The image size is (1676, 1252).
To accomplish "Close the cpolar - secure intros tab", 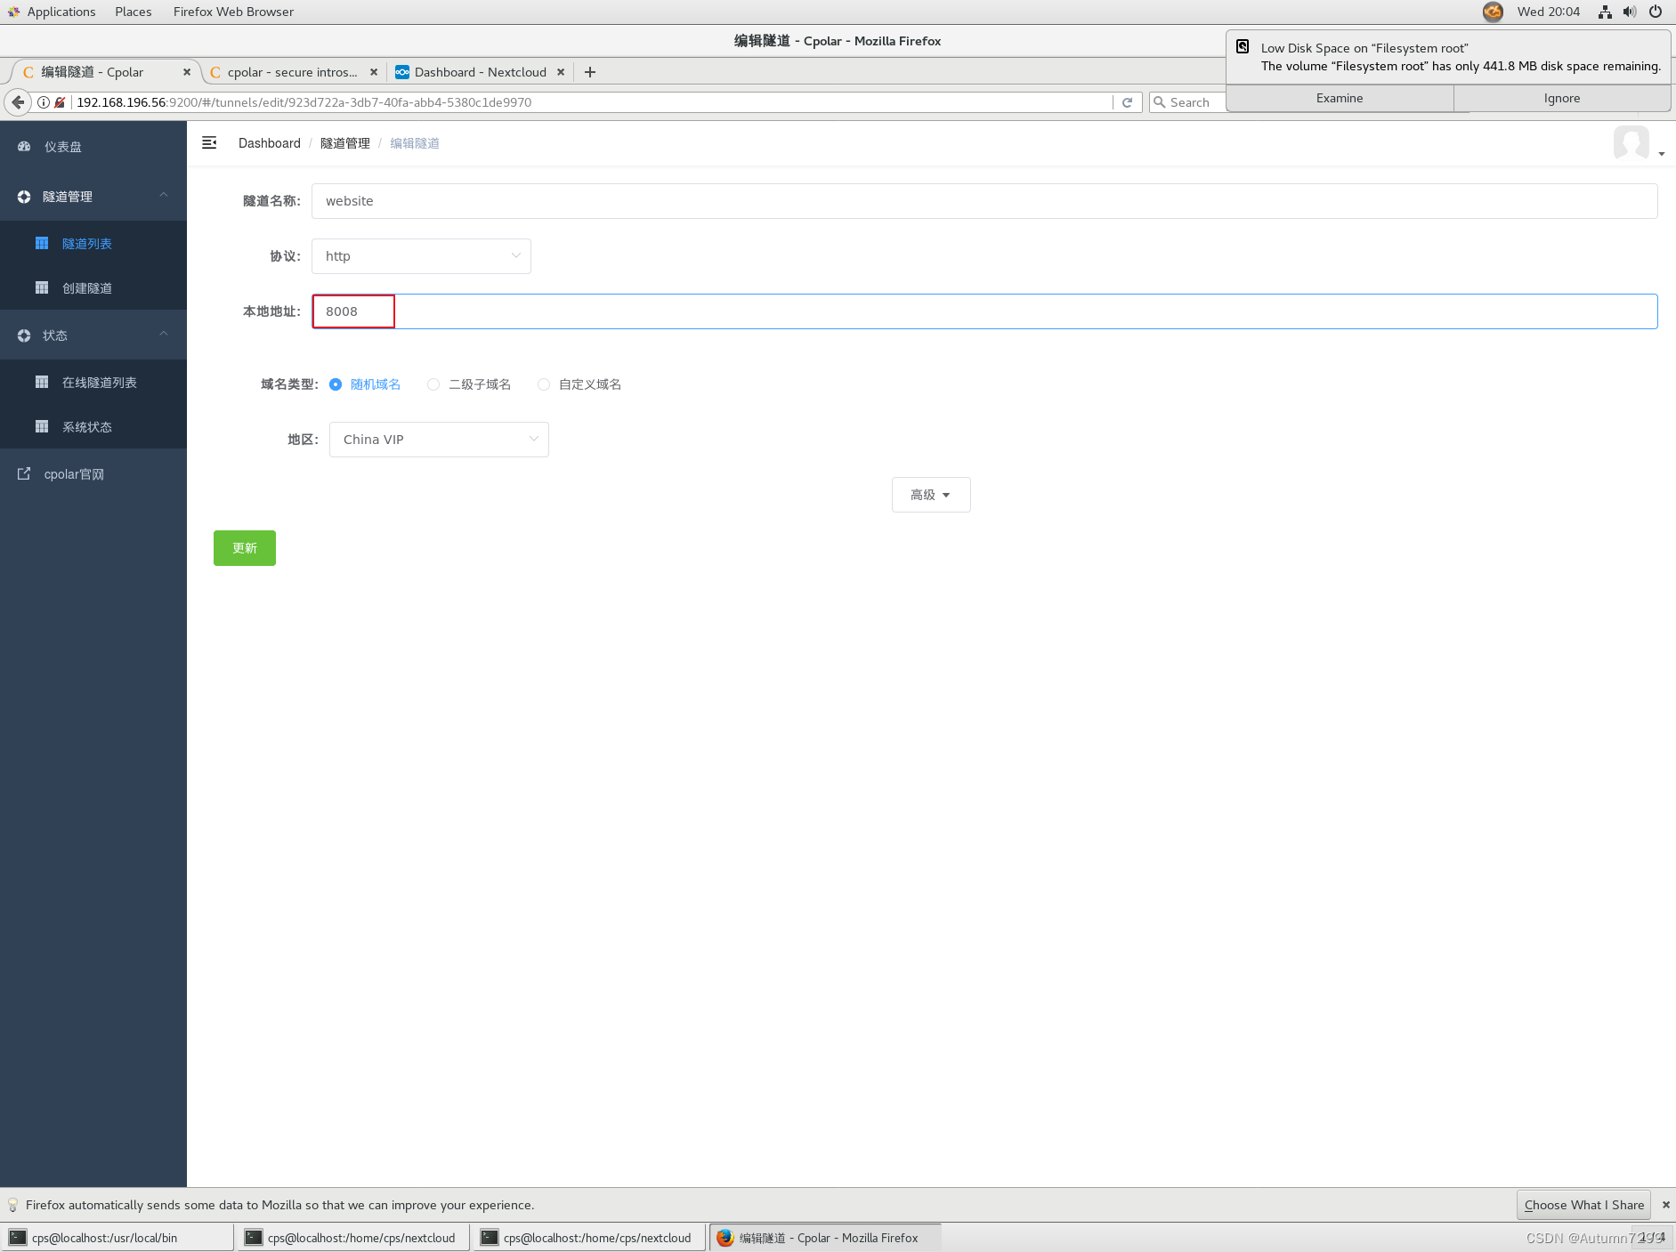I will 374,72.
